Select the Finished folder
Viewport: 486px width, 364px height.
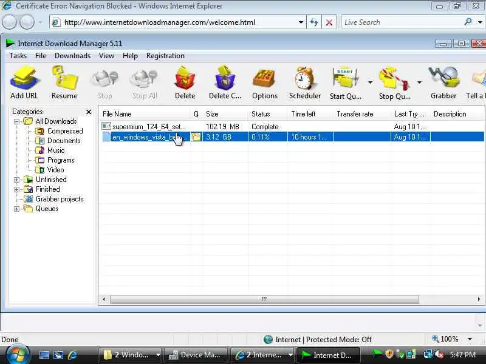(48, 189)
